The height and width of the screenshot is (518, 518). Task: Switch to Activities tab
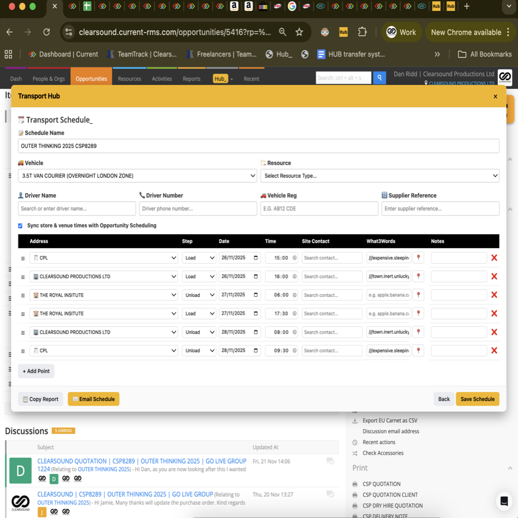coord(162,79)
